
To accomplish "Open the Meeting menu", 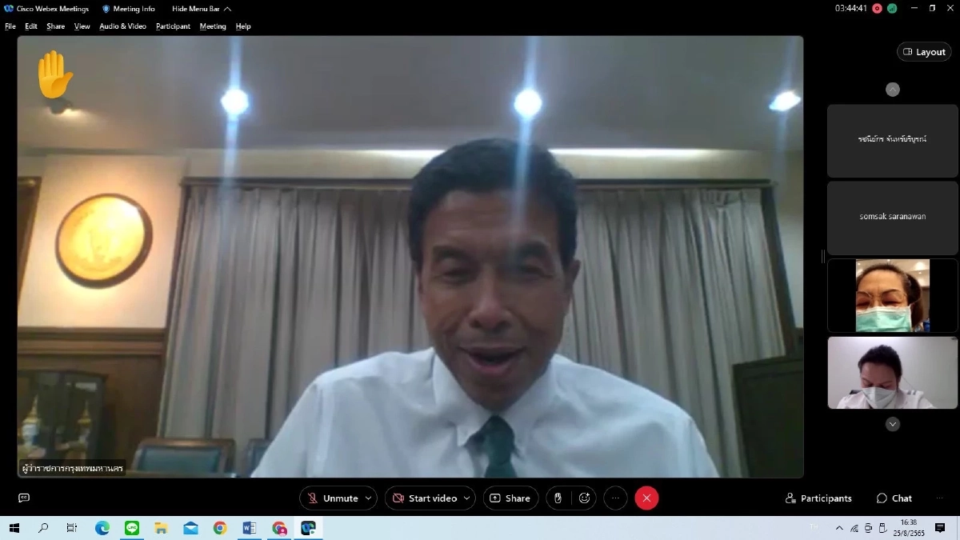I will point(213,26).
